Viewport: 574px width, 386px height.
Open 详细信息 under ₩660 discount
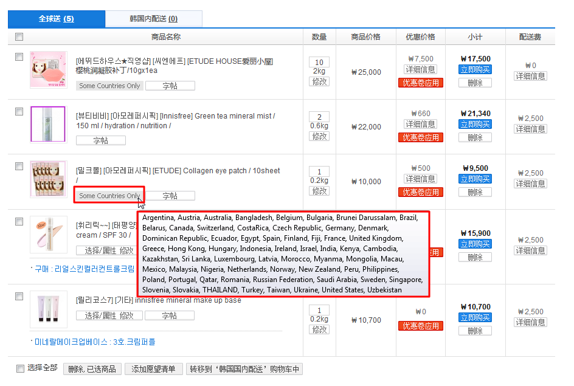point(420,124)
